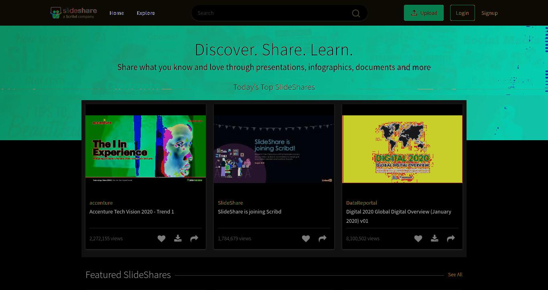This screenshot has height=290, width=548.
Task: Open the Accenture The I in Experience thumbnail
Action: tap(146, 149)
